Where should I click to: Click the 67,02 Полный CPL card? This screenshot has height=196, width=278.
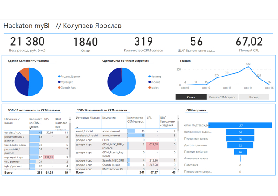pos(249,44)
